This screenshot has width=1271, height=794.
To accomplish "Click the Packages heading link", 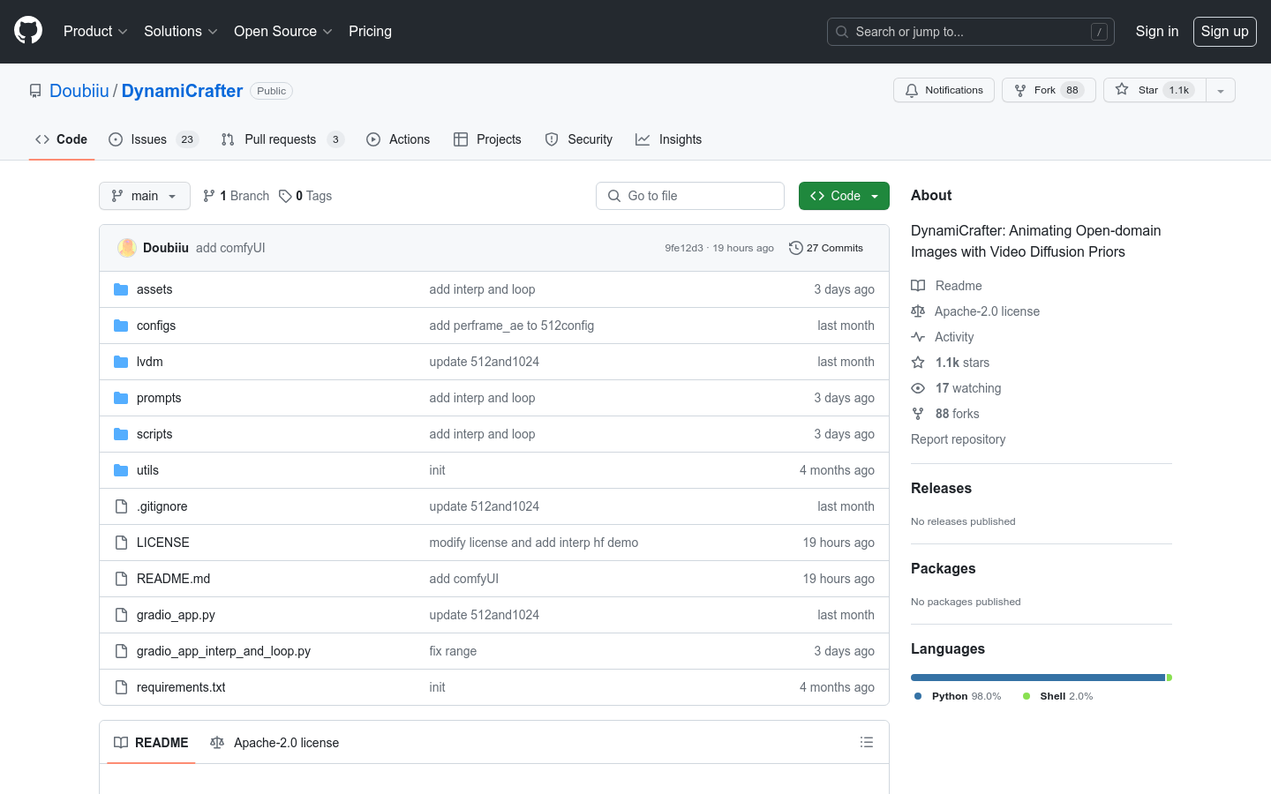I will click(943, 568).
